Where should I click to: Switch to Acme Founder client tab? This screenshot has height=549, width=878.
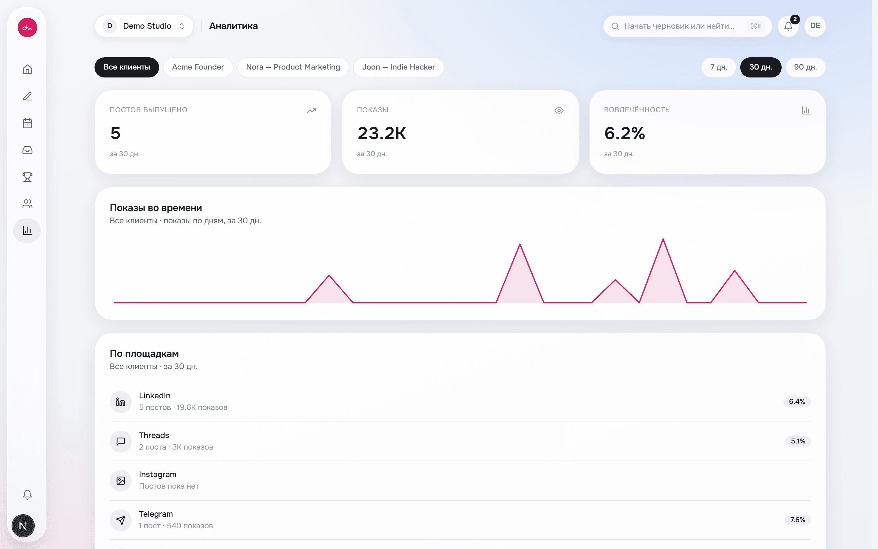198,67
